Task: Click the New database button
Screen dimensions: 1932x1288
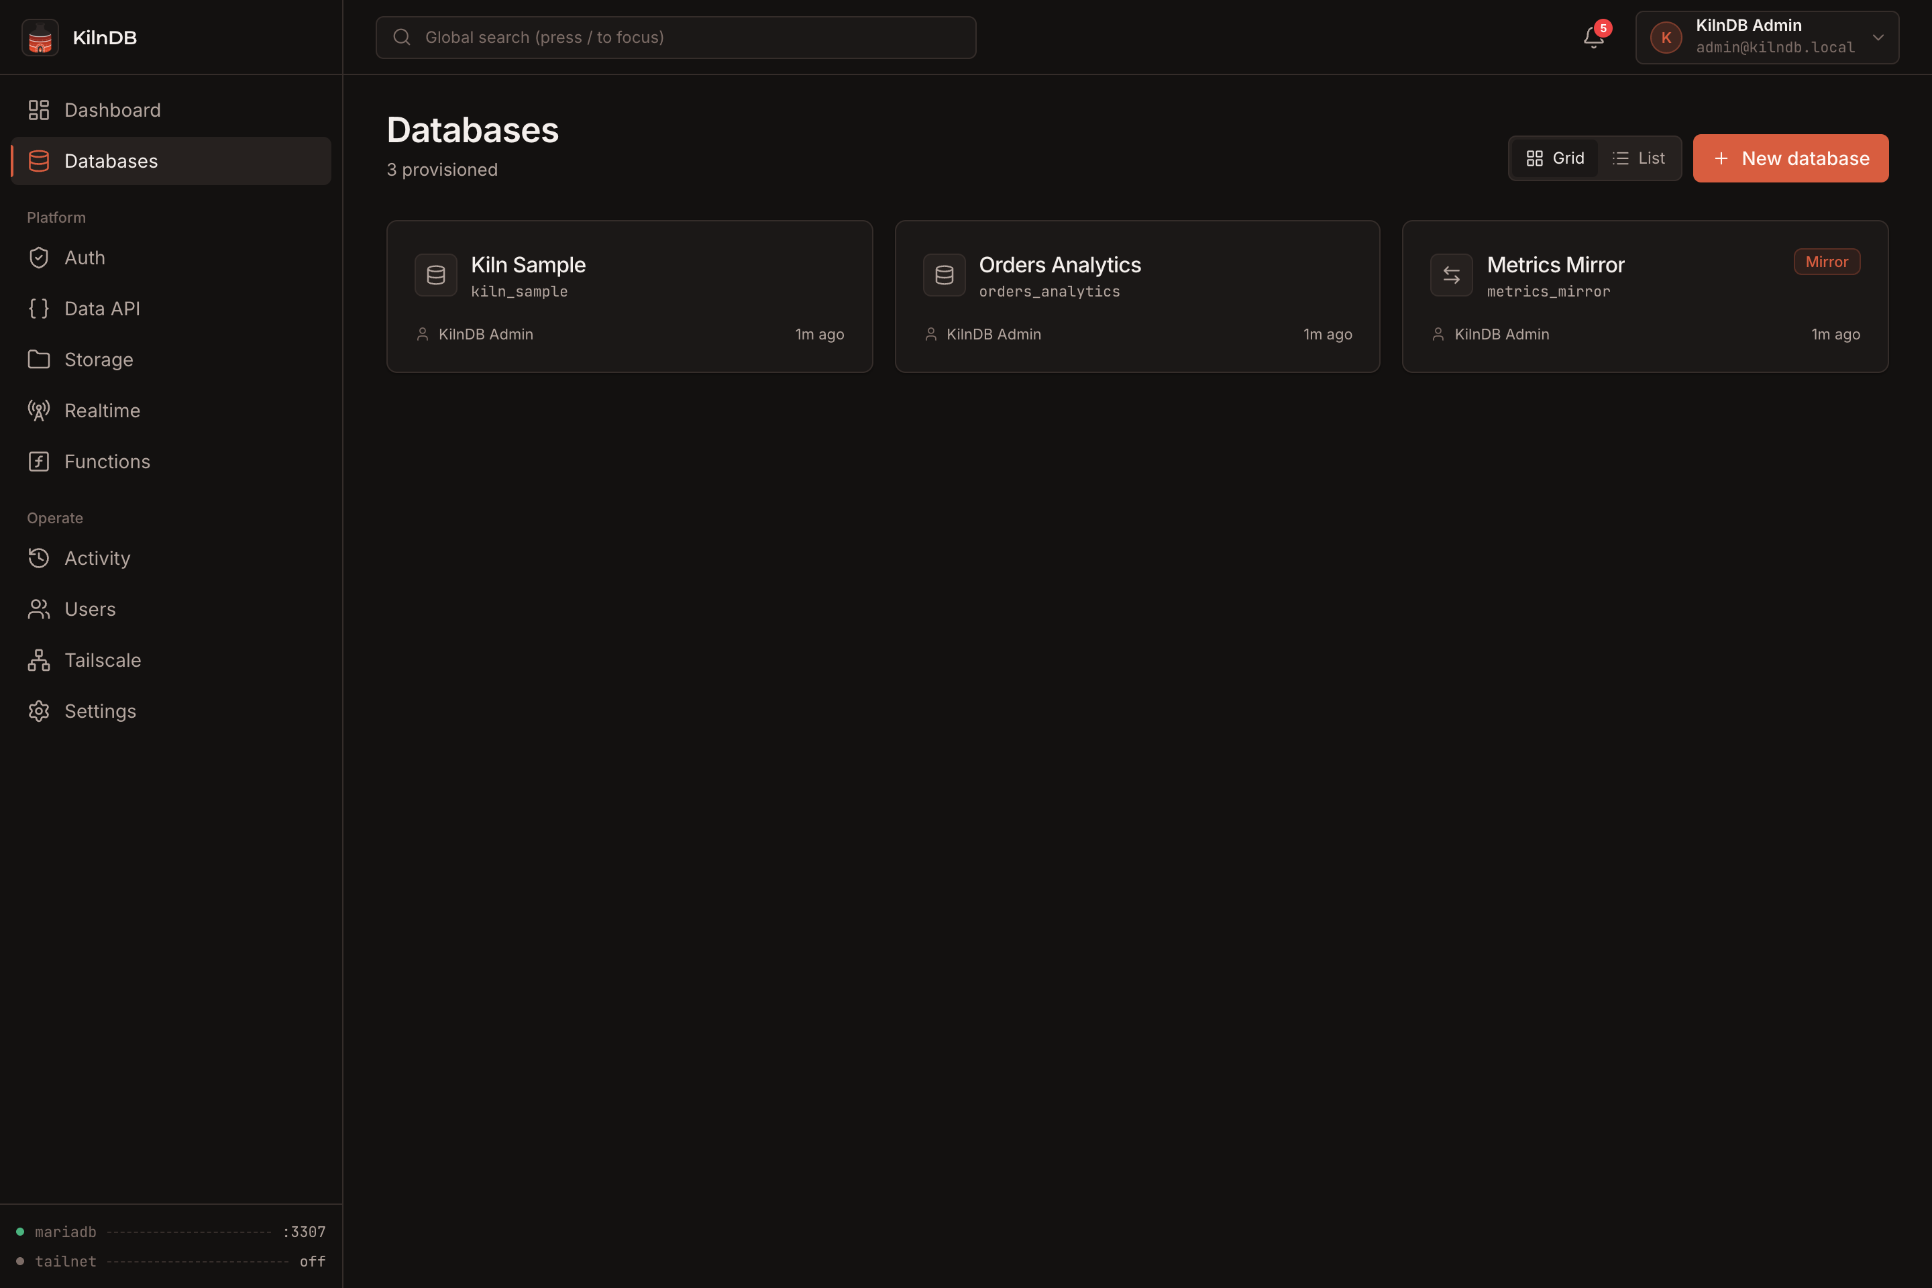Action: pos(1790,158)
